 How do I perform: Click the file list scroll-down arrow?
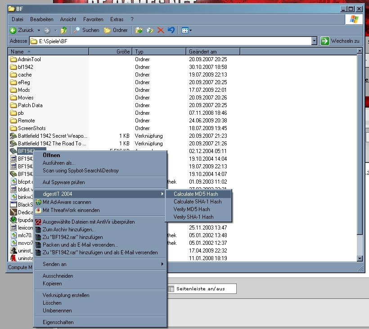[x=360, y=258]
